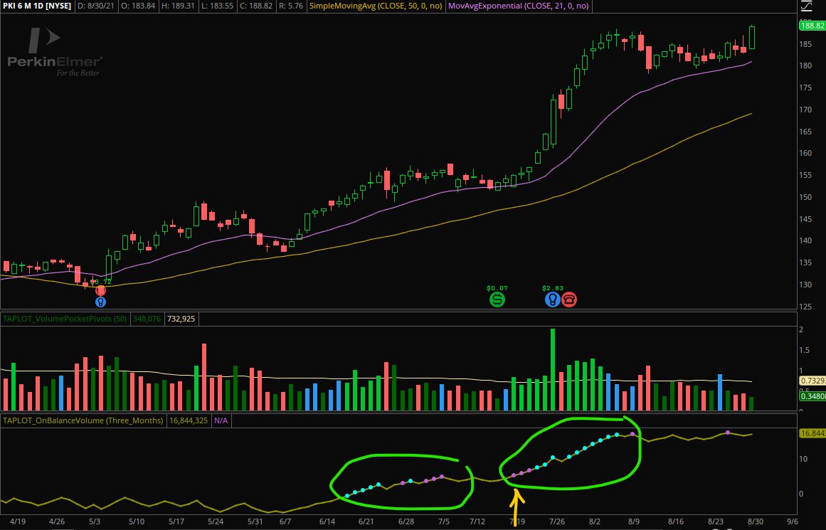The width and height of the screenshot is (826, 530).
Task: Click the blue lightbulb icon under $2.83
Action: pyautogui.click(x=552, y=300)
